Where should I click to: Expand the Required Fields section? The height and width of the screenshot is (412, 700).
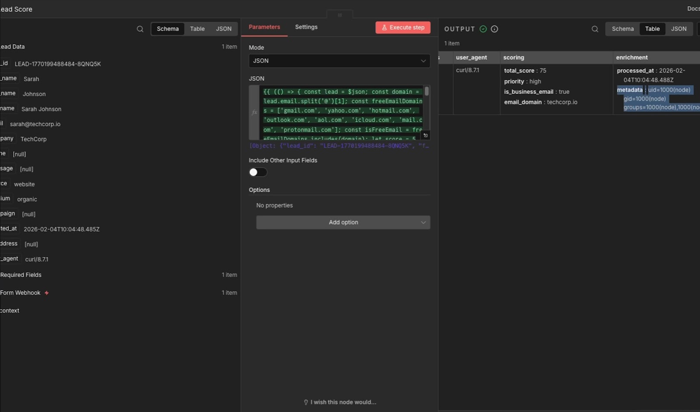pyautogui.click(x=21, y=275)
